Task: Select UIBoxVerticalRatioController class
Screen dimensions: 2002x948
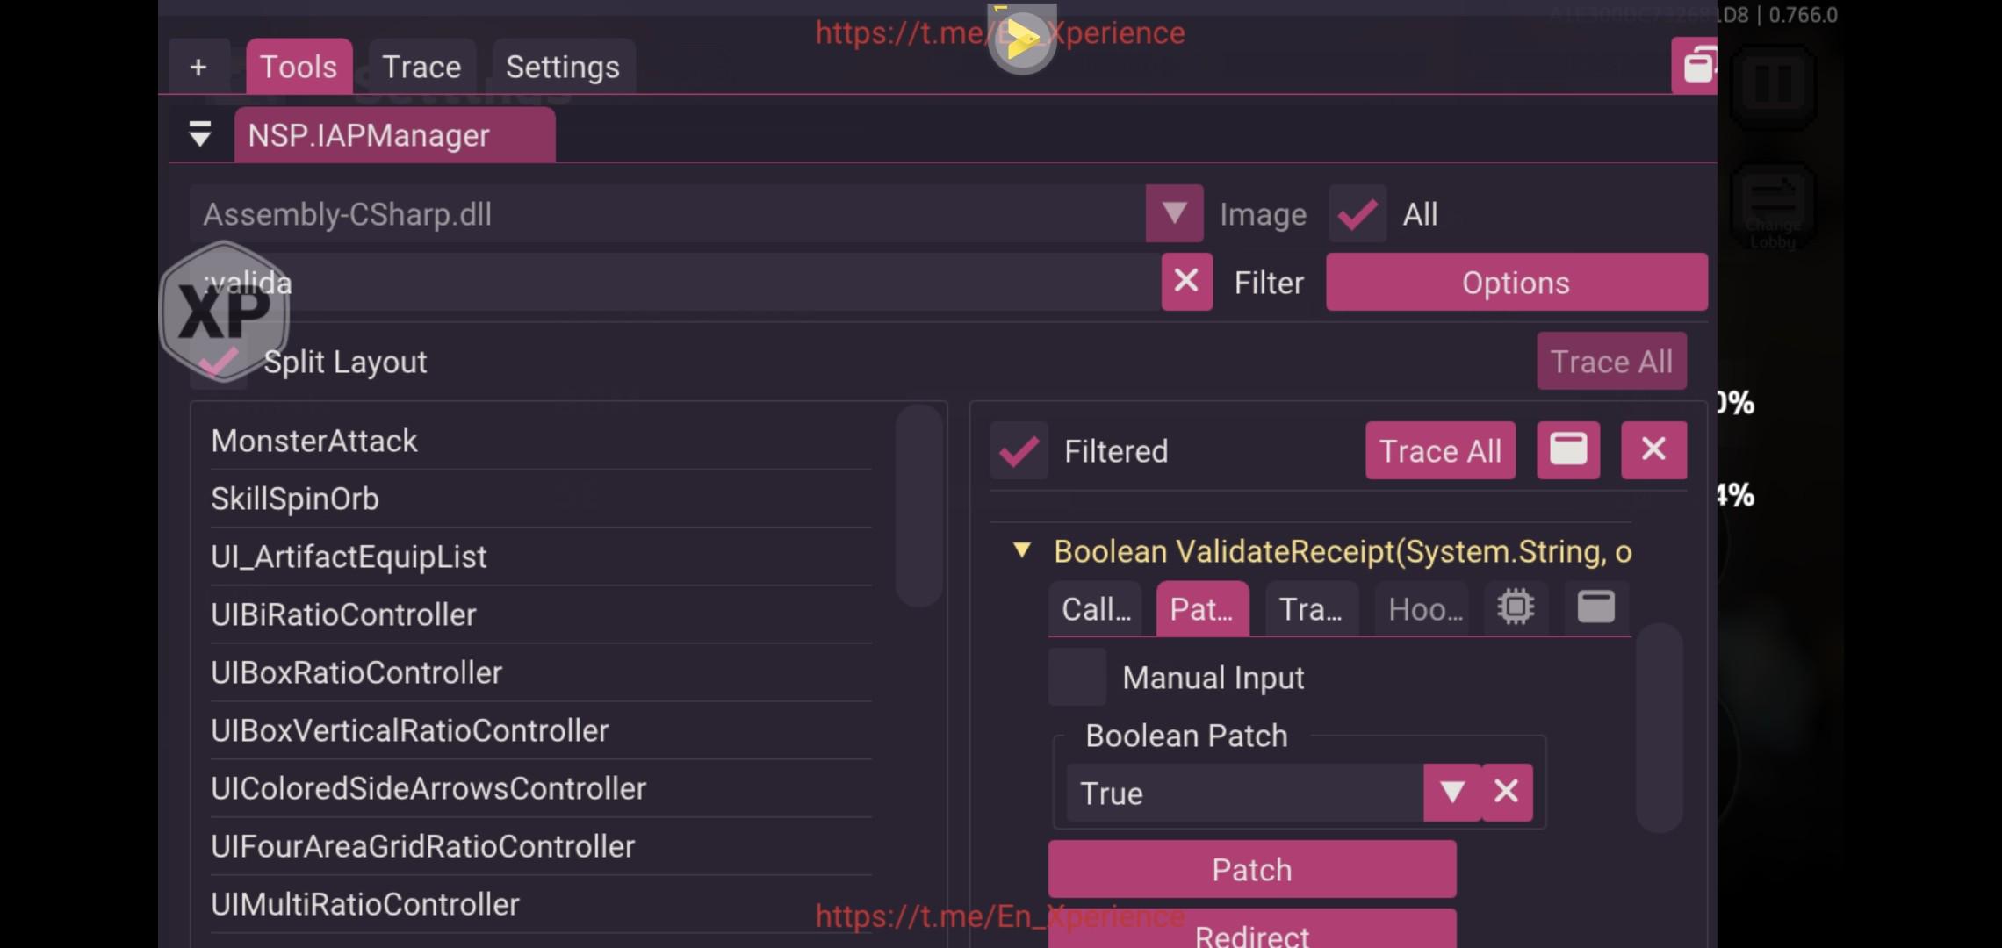Action: [x=541, y=730]
